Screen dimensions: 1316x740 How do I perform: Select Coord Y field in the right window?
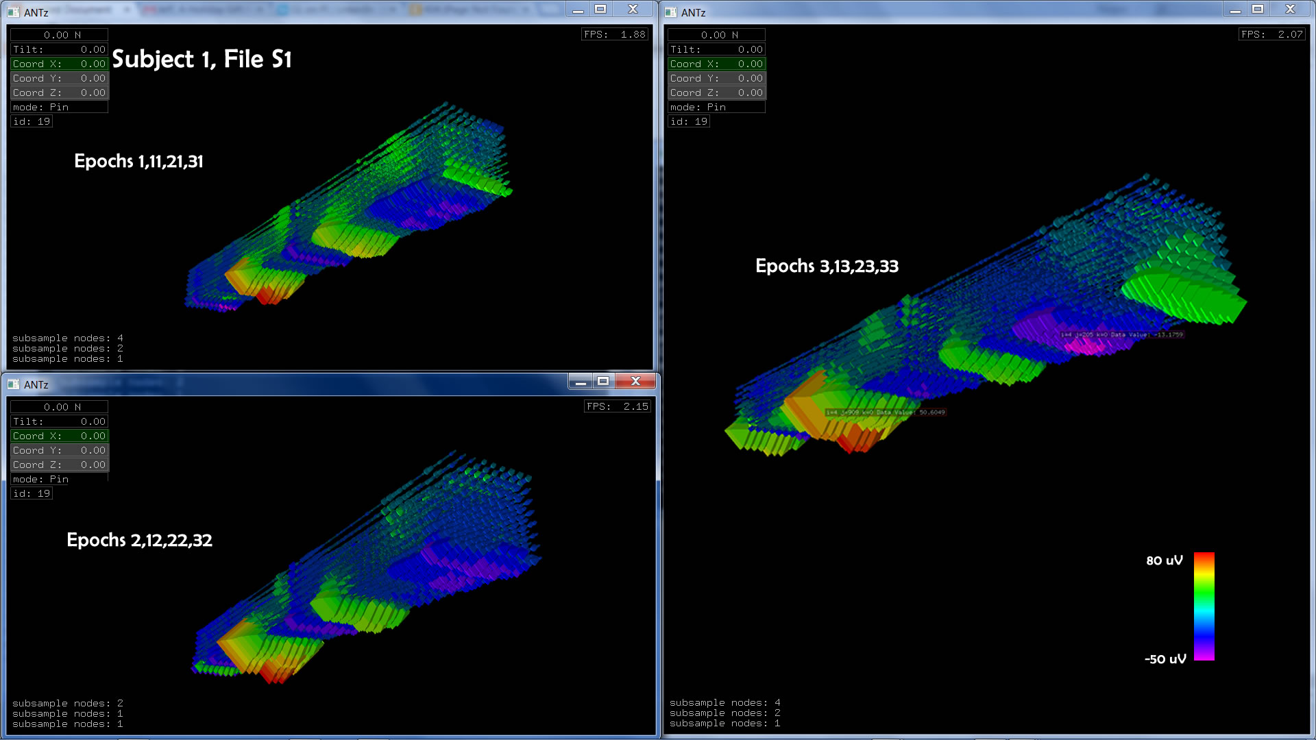(716, 78)
